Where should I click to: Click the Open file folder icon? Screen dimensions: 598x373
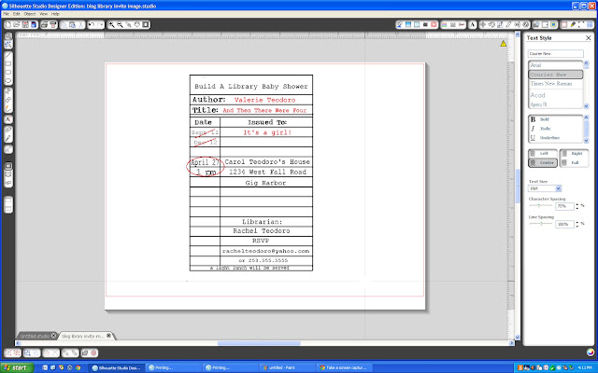17,25
